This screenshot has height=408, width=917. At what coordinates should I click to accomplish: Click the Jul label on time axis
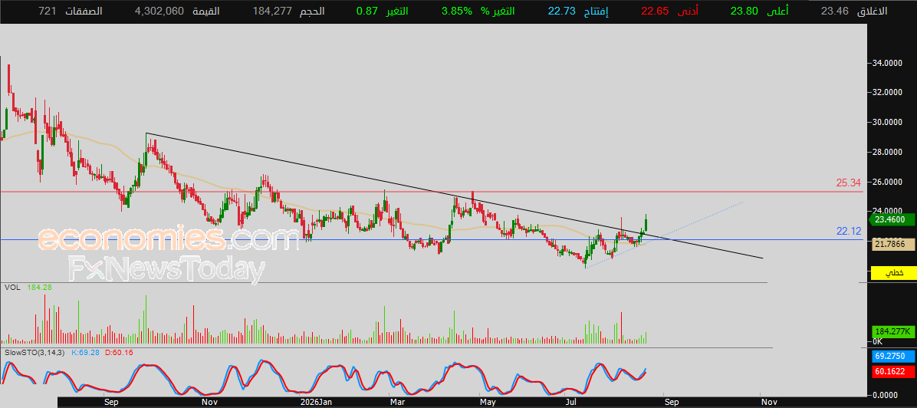(x=570, y=402)
